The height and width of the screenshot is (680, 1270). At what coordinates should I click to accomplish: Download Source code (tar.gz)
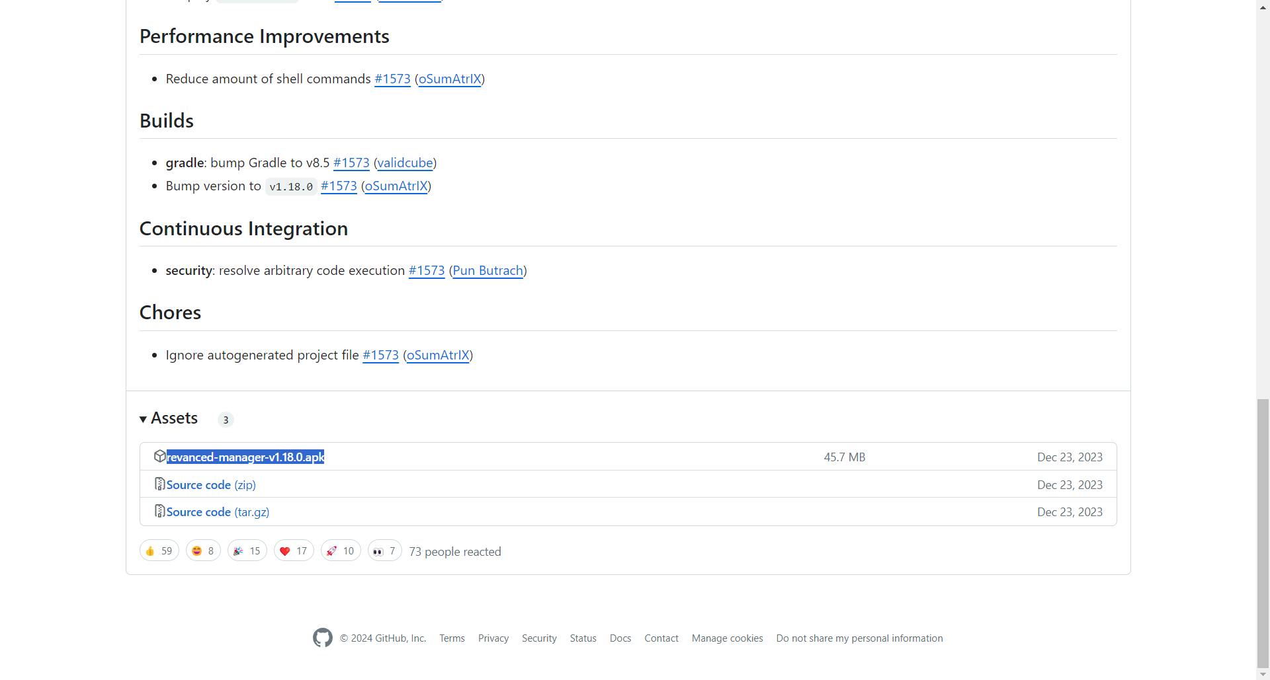(x=218, y=511)
